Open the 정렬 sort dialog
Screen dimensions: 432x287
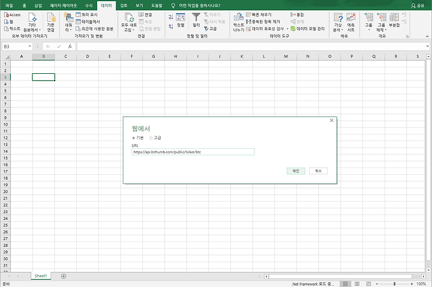click(181, 20)
